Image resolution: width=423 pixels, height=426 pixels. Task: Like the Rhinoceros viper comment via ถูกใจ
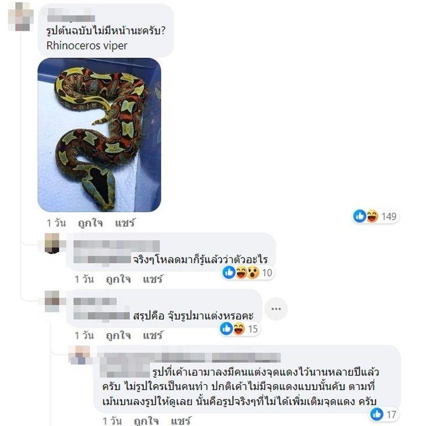pos(90,223)
